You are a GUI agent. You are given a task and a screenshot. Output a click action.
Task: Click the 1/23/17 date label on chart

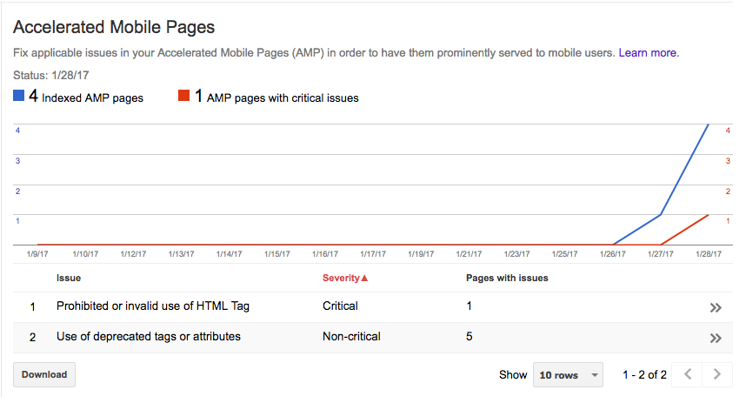click(x=516, y=254)
